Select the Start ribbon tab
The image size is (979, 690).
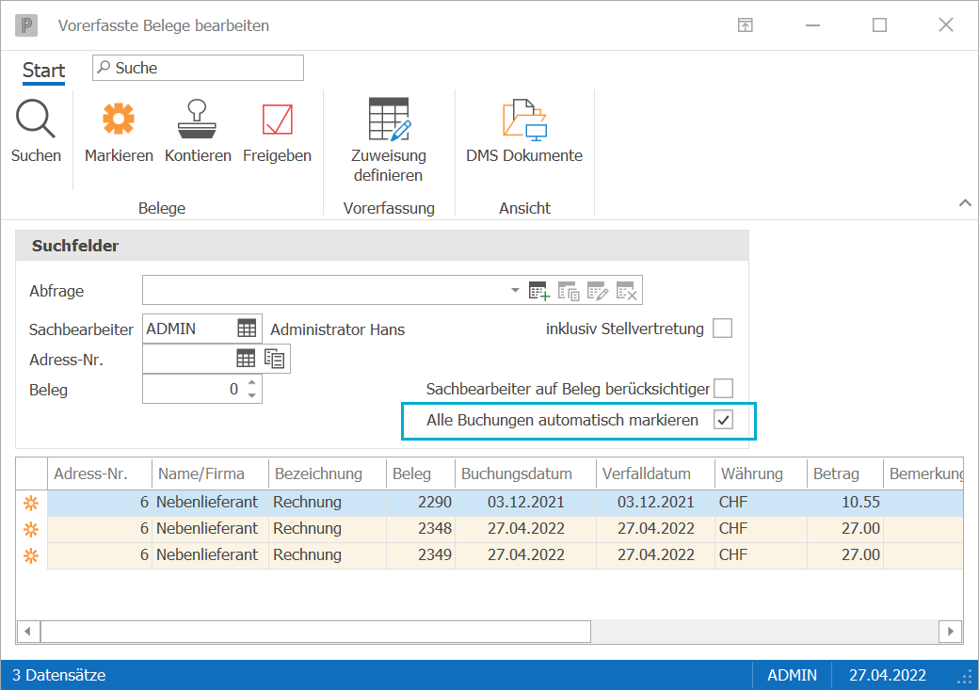43,70
